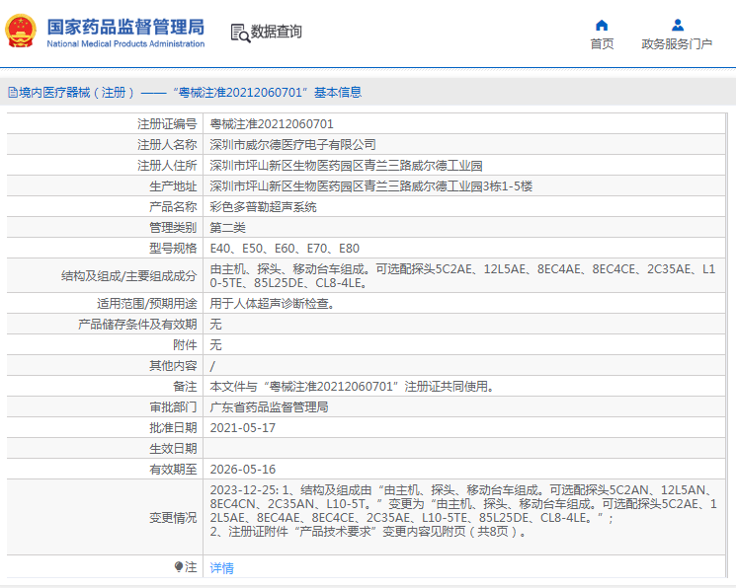Viewport: 736px width, 588px height.
Task: Select address ending in 3栋1-5楼
Action: coord(370,186)
